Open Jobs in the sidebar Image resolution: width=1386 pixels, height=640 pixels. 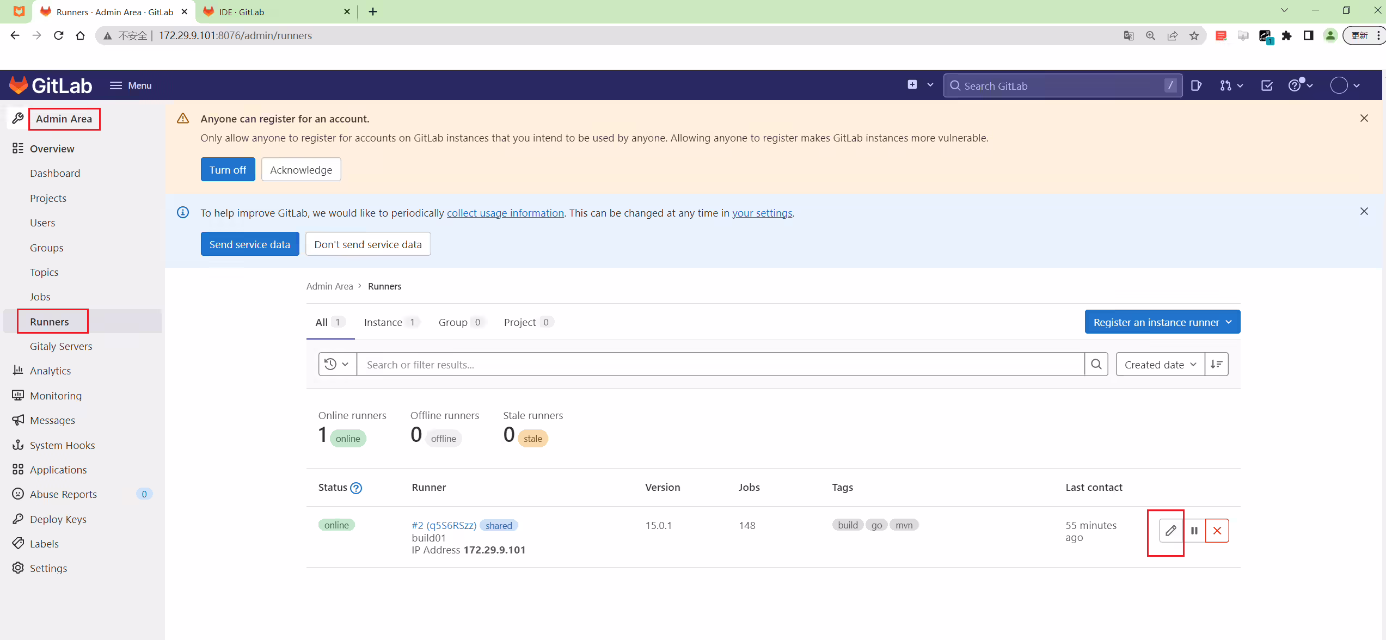point(40,297)
